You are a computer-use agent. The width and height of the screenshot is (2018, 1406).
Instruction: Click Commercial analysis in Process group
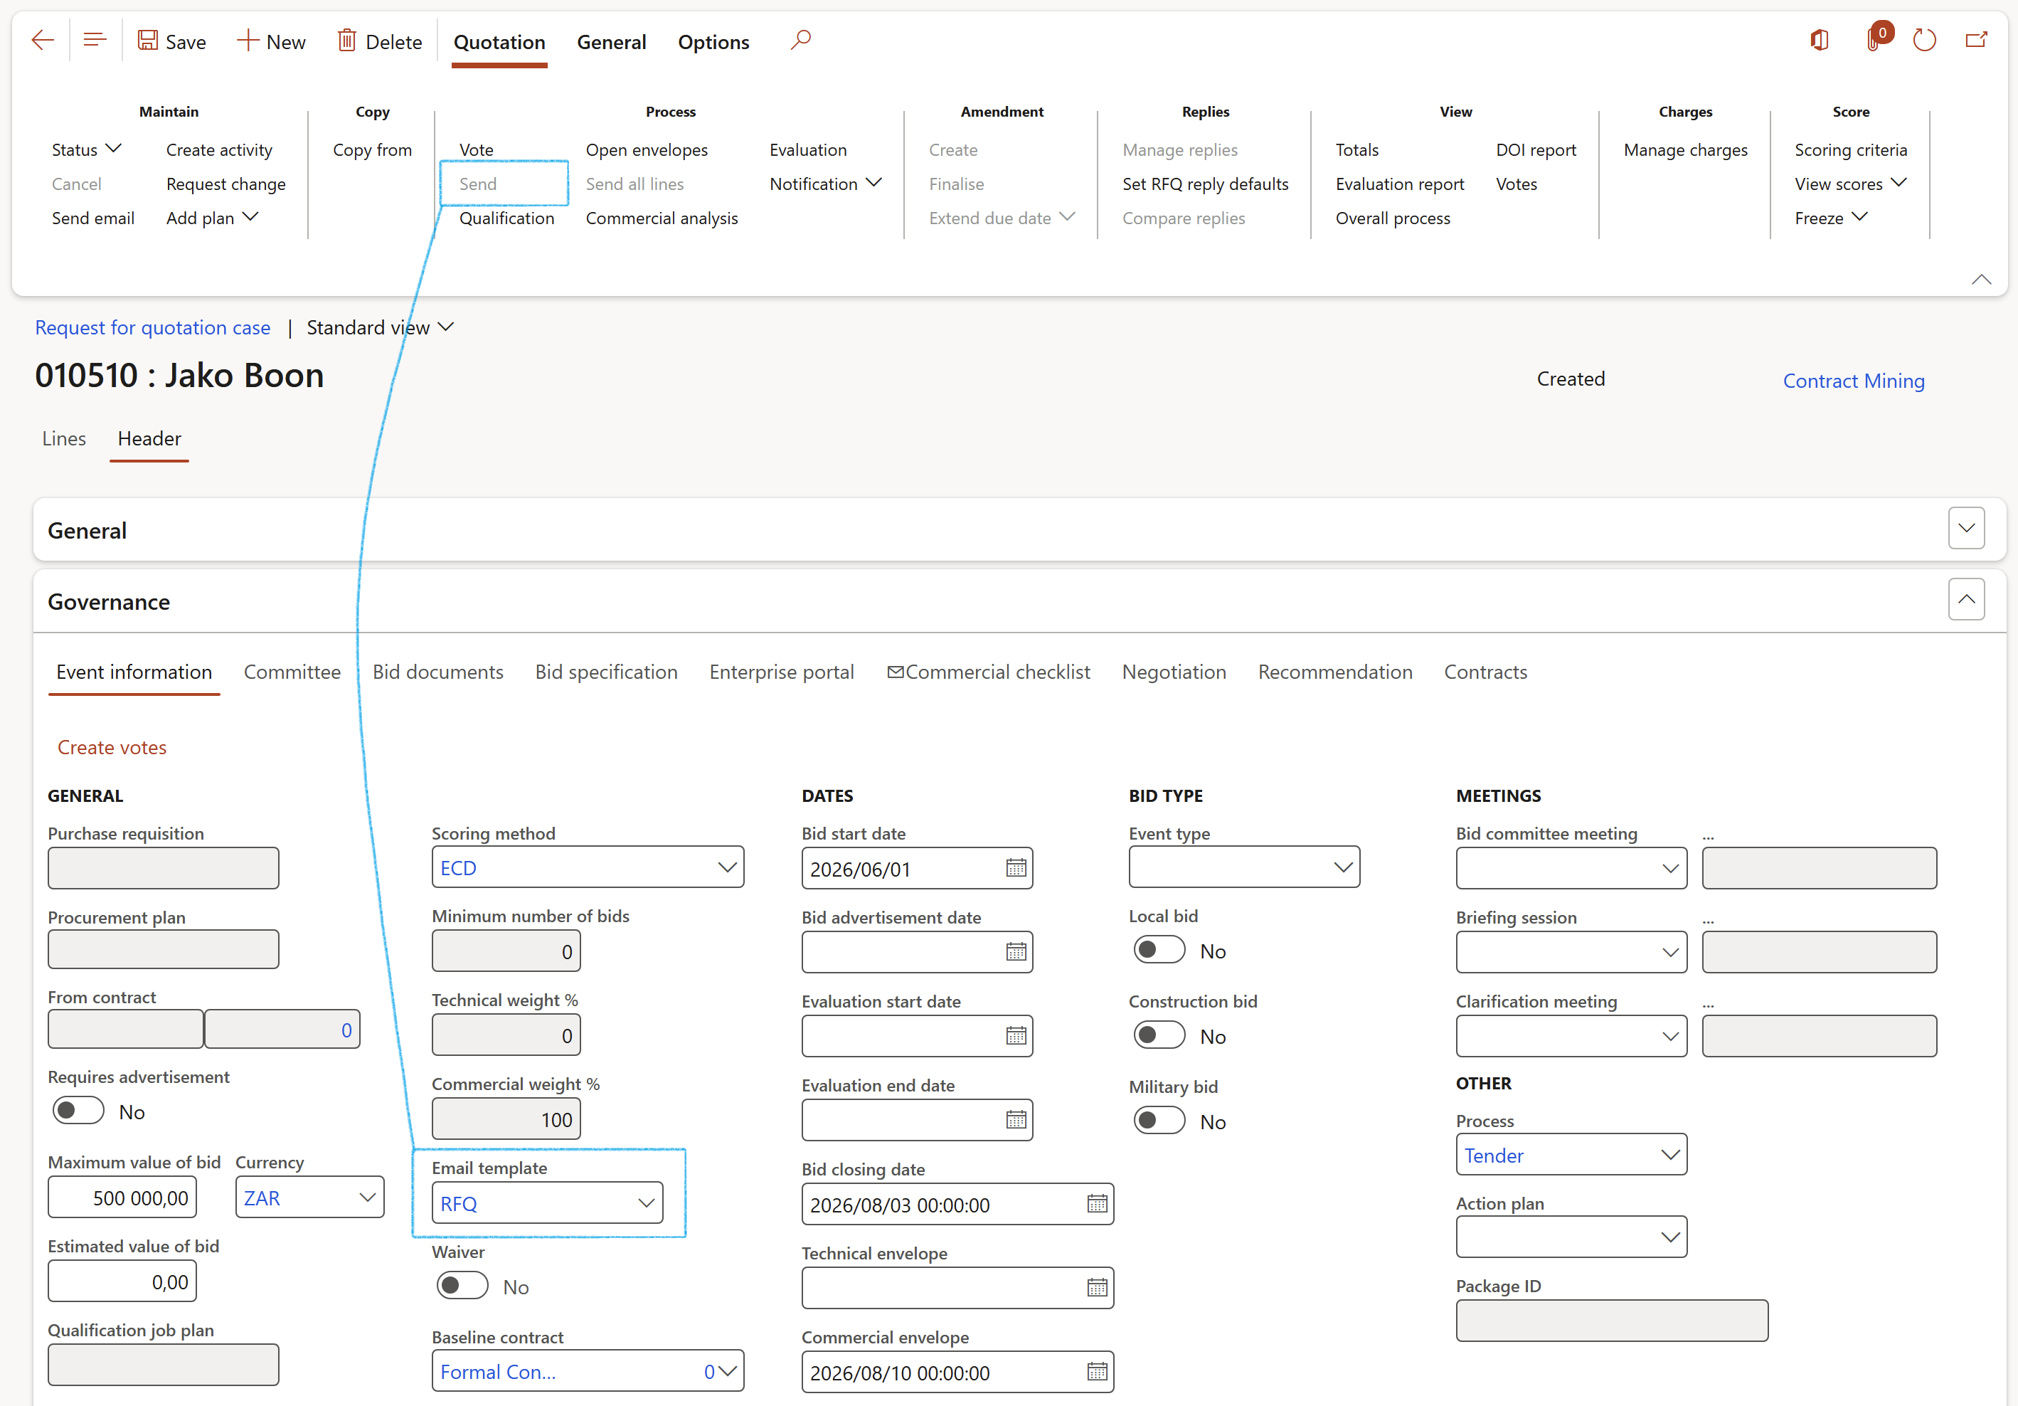point(662,218)
